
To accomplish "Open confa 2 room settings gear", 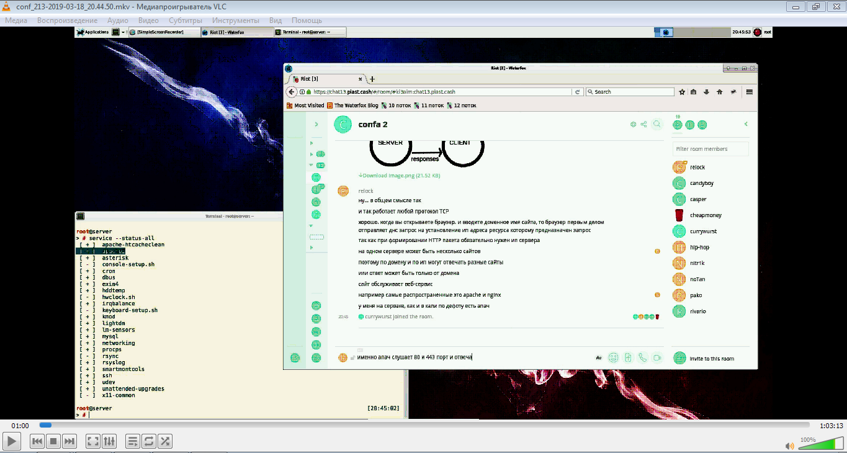I will pos(634,124).
